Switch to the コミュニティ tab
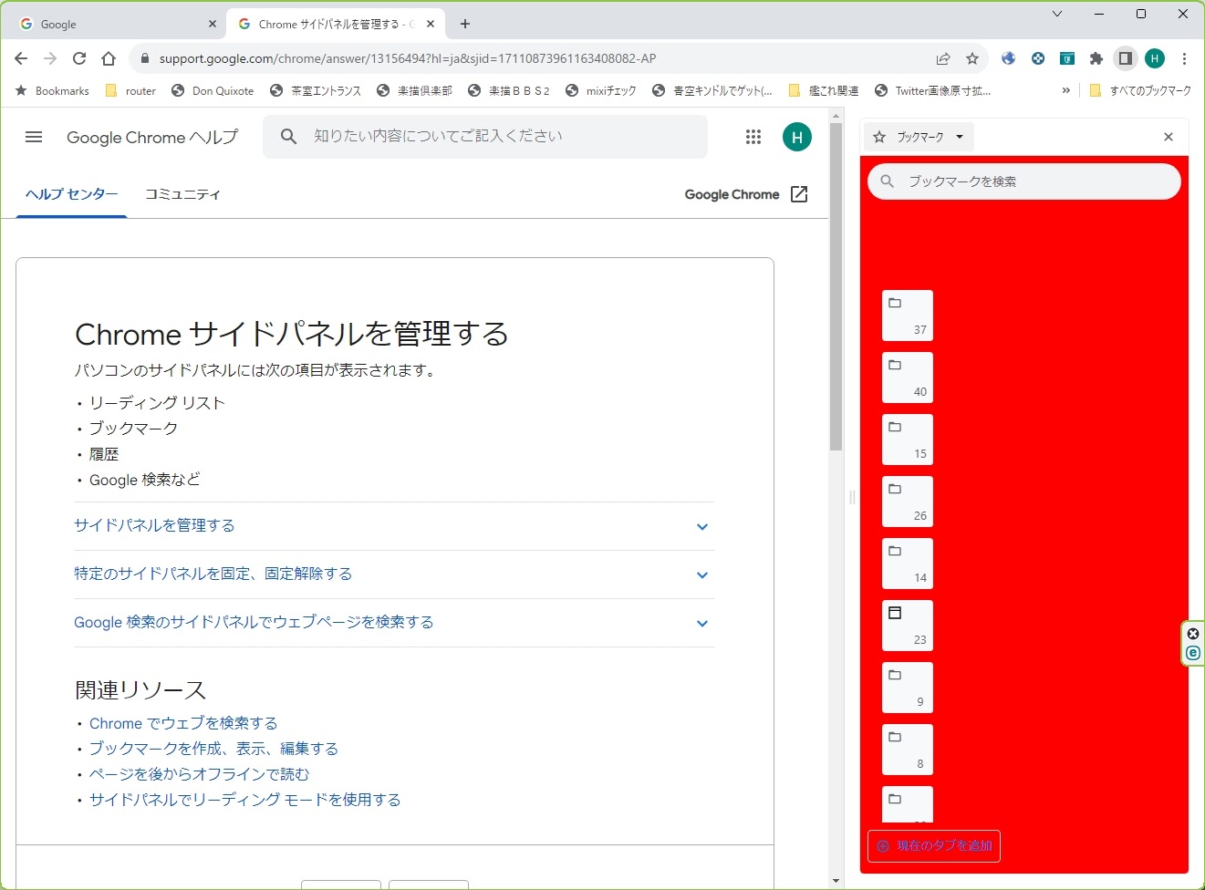The height and width of the screenshot is (890, 1205). click(182, 193)
